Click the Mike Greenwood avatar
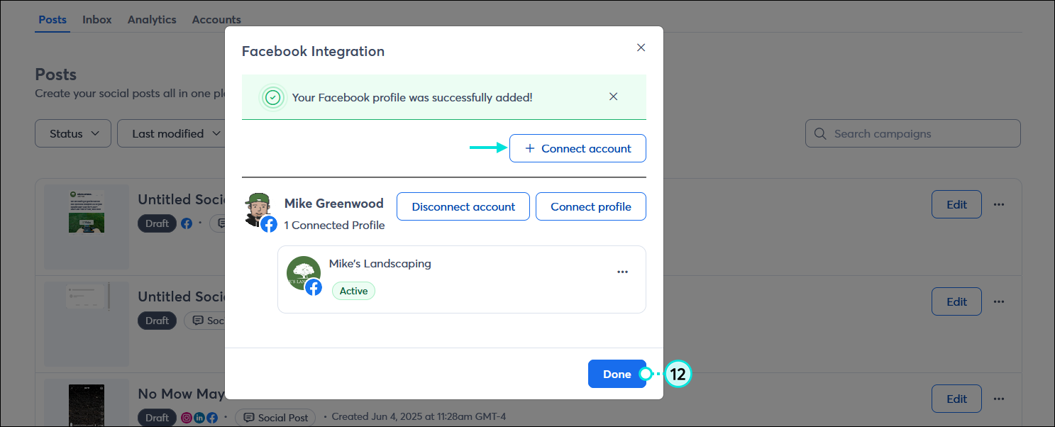 [258, 210]
